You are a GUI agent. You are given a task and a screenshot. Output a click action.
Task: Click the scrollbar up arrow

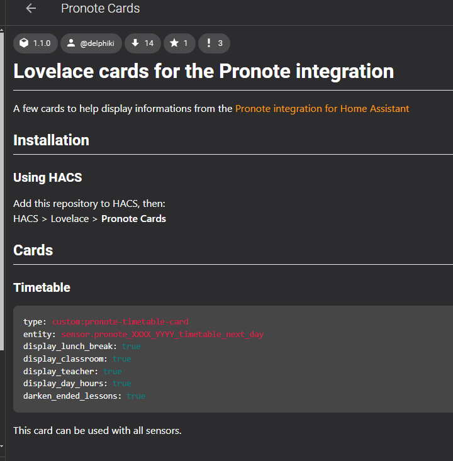coord(2,30)
